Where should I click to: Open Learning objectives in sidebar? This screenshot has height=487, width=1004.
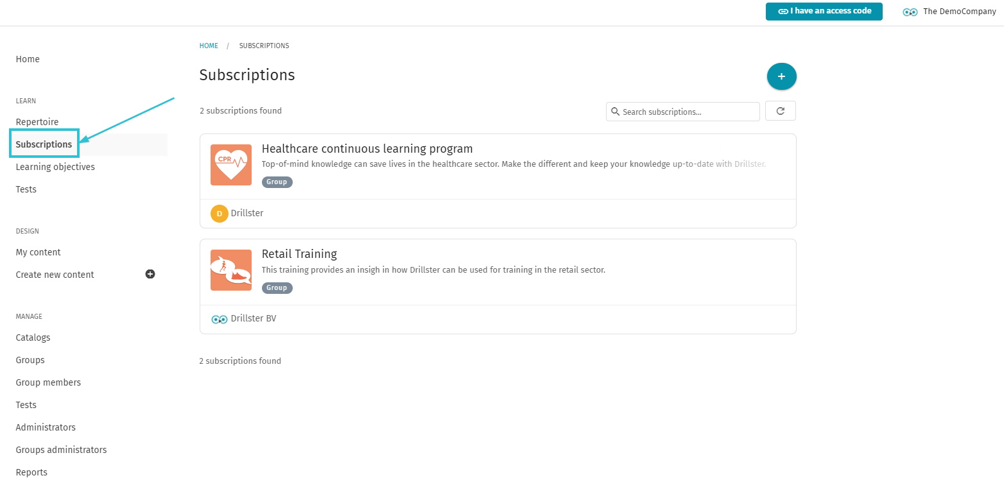tap(55, 167)
